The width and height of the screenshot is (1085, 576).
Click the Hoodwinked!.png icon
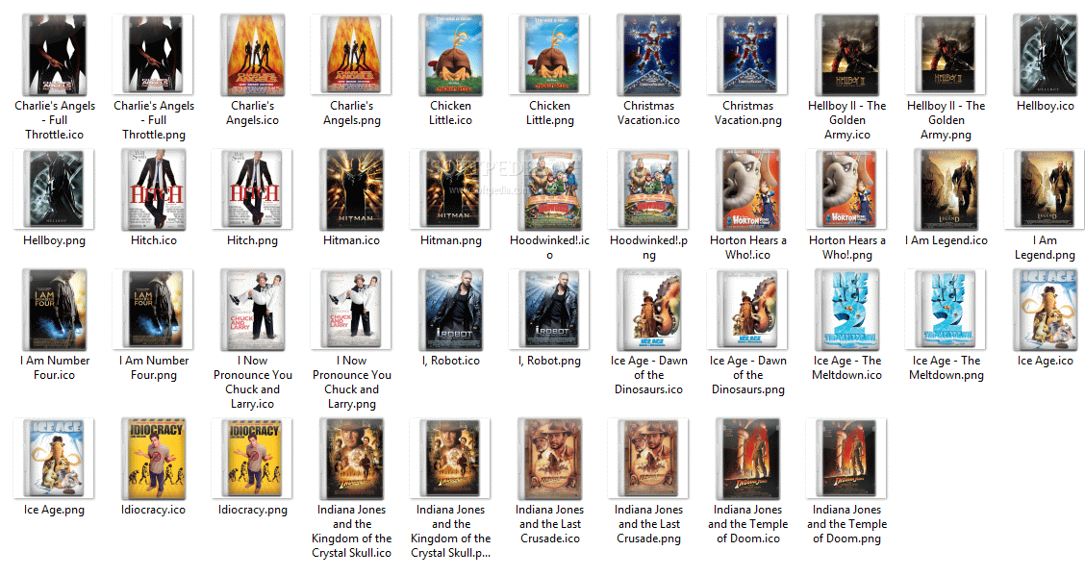tap(648, 188)
